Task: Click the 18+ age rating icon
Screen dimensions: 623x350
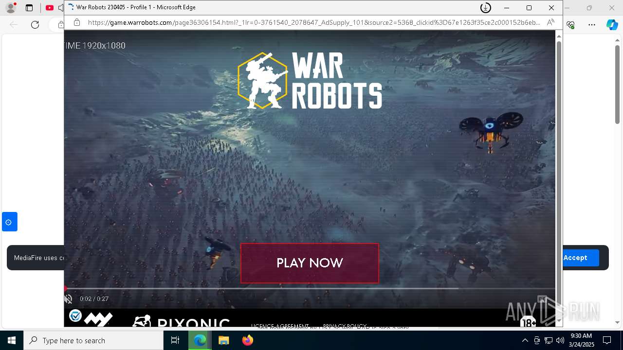Action: coord(528,321)
